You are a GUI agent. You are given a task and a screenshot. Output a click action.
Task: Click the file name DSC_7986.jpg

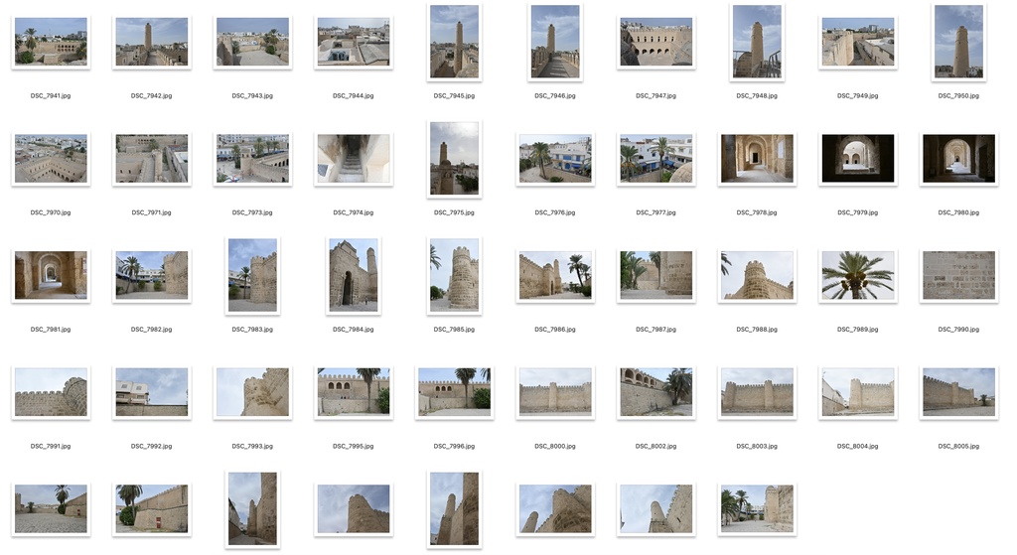click(x=555, y=330)
